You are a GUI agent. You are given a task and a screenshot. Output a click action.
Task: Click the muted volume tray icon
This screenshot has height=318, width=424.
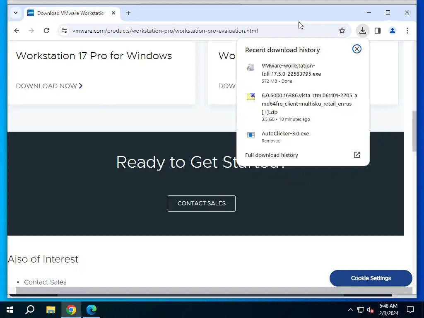[x=371, y=310]
